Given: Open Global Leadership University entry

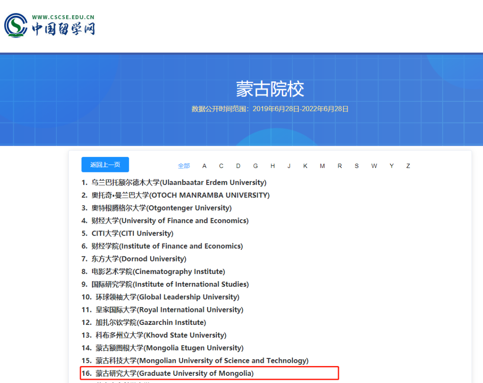Looking at the screenshot, I should [x=160, y=297].
